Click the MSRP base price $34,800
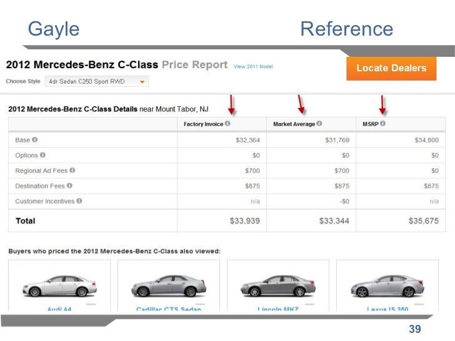The image size is (455, 341). tap(426, 140)
